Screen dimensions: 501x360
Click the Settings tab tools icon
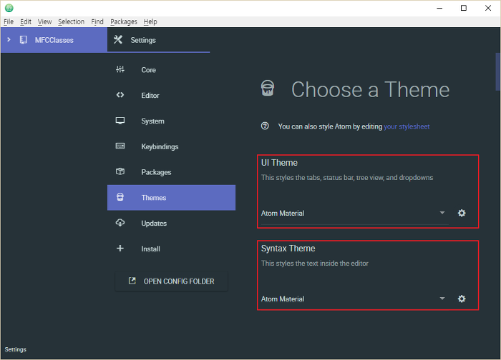pyautogui.click(x=118, y=39)
